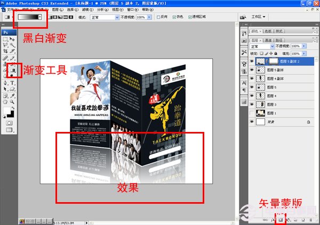The height and width of the screenshot is (225, 320).
Task: Select the Zoom tool
Action: [12, 102]
